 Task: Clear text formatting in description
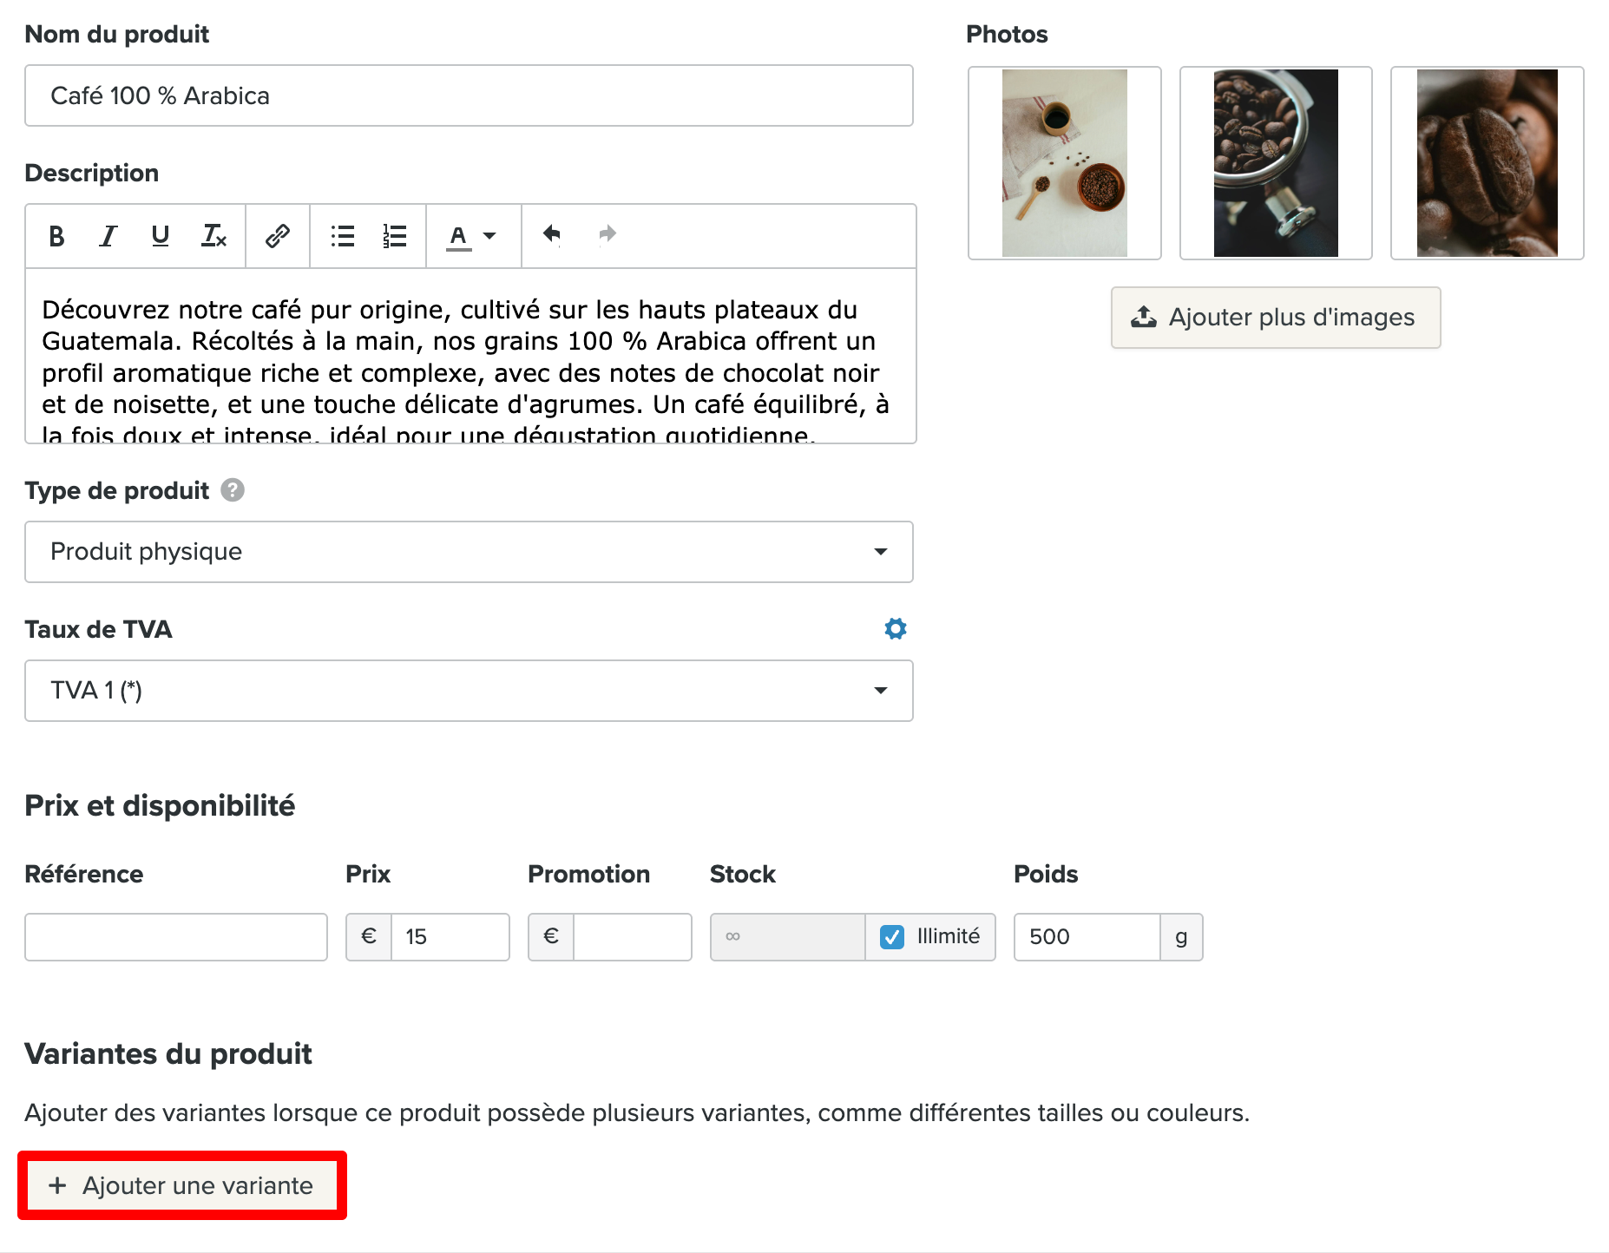tap(213, 236)
